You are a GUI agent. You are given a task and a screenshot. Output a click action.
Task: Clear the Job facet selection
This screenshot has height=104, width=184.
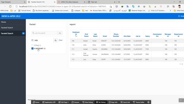point(61,40)
